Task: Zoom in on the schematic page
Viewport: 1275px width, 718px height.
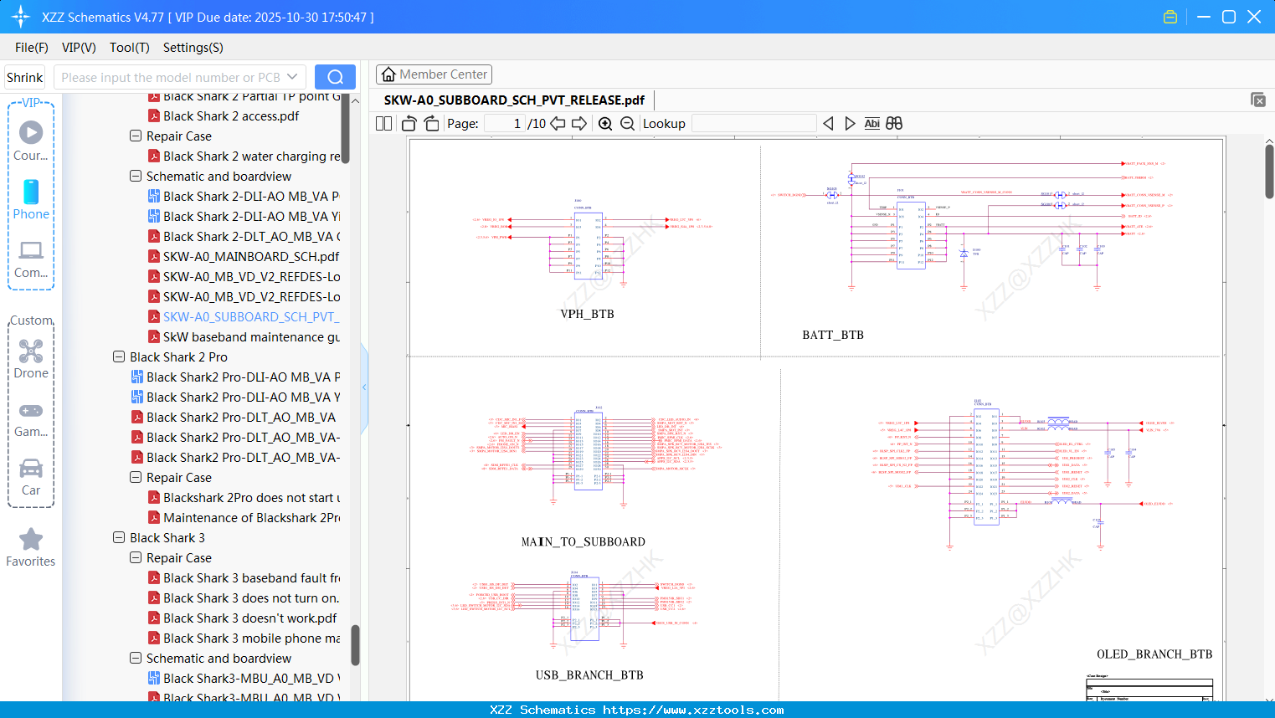Action: [x=604, y=123]
